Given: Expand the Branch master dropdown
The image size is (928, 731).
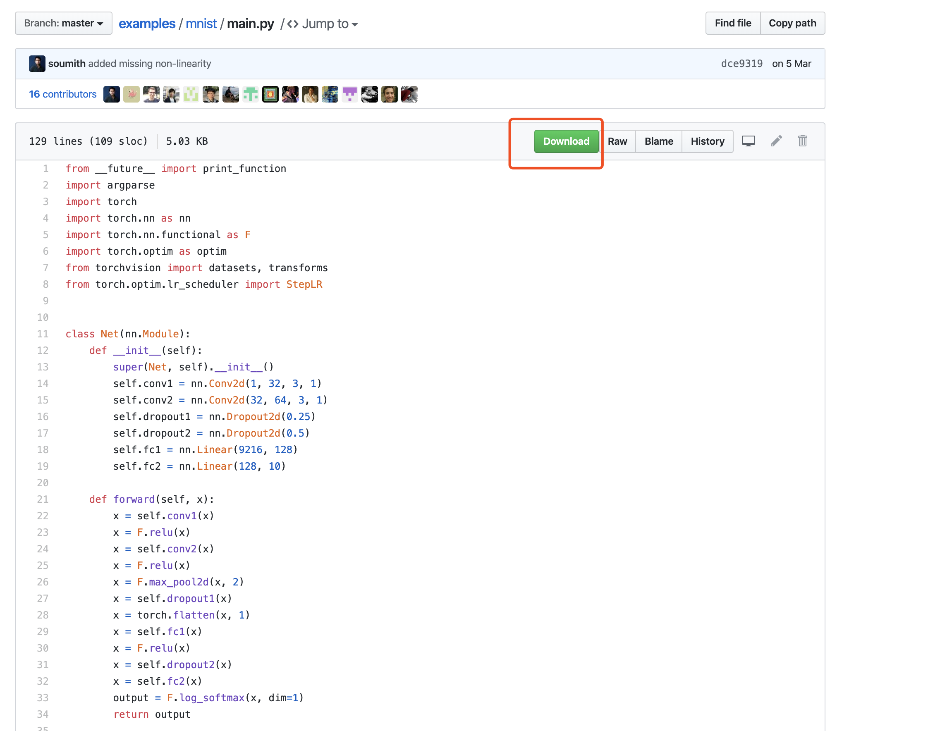Looking at the screenshot, I should [x=62, y=23].
